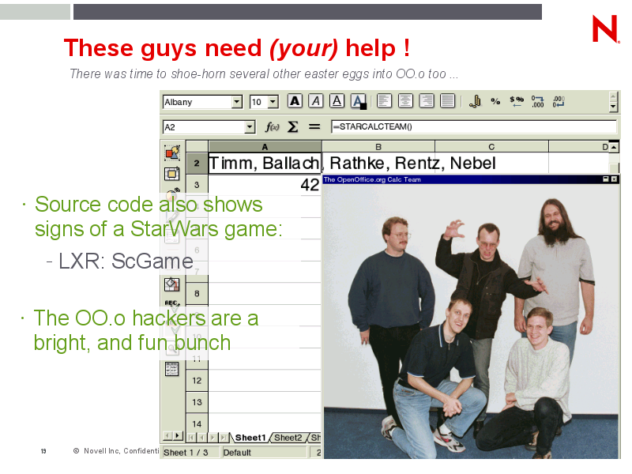
Task: Click the =STARCALCTEAM() formula input line
Action: click(473, 126)
